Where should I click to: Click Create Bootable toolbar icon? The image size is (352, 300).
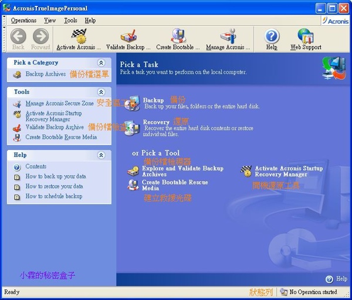178,36
